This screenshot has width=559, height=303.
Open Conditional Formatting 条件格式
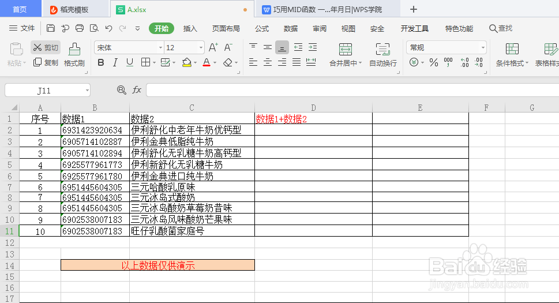tap(512, 54)
